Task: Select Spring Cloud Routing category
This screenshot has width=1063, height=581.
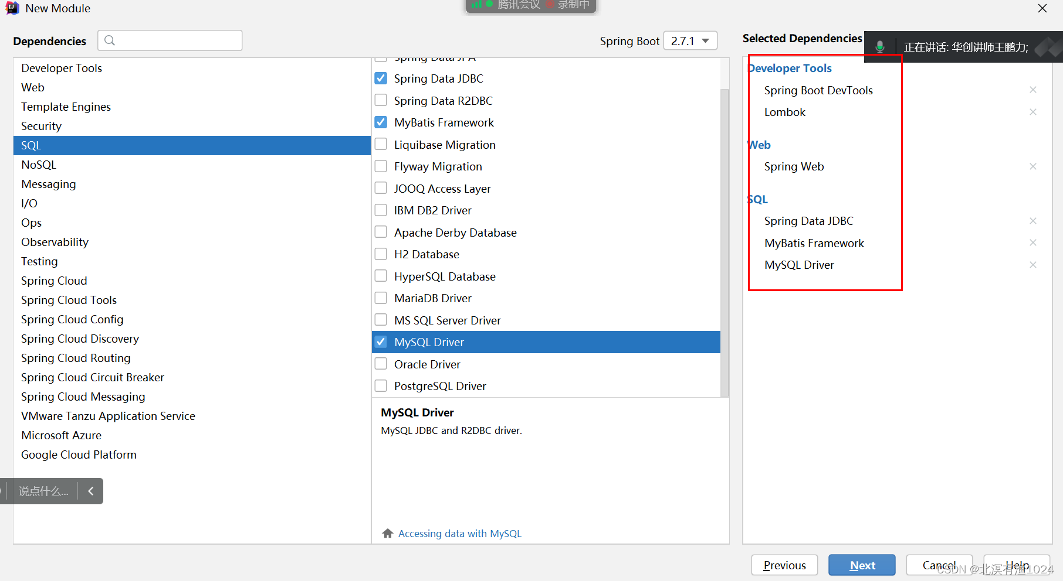Action: (x=192, y=358)
